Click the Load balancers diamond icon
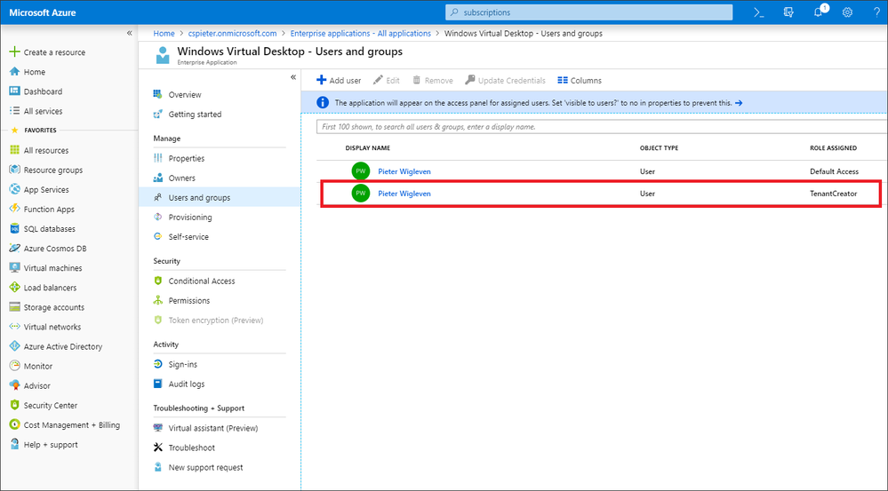The image size is (888, 491). (15, 288)
